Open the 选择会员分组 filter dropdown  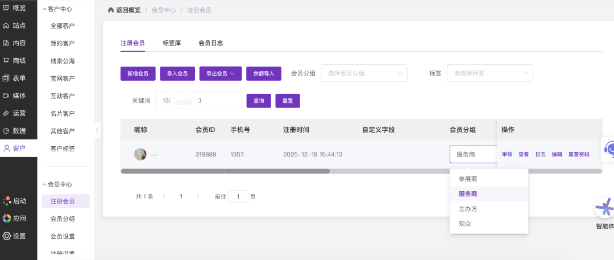[364, 73]
